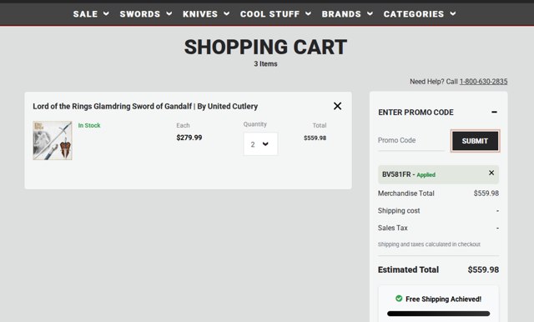Image resolution: width=534 pixels, height=322 pixels.
Task: Open the SALE menu
Action: tap(91, 14)
